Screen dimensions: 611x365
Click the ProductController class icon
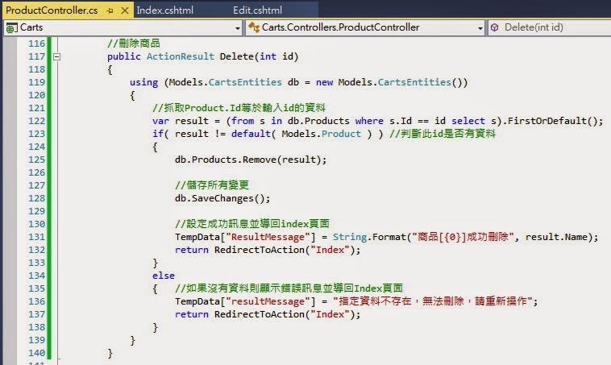[254, 27]
